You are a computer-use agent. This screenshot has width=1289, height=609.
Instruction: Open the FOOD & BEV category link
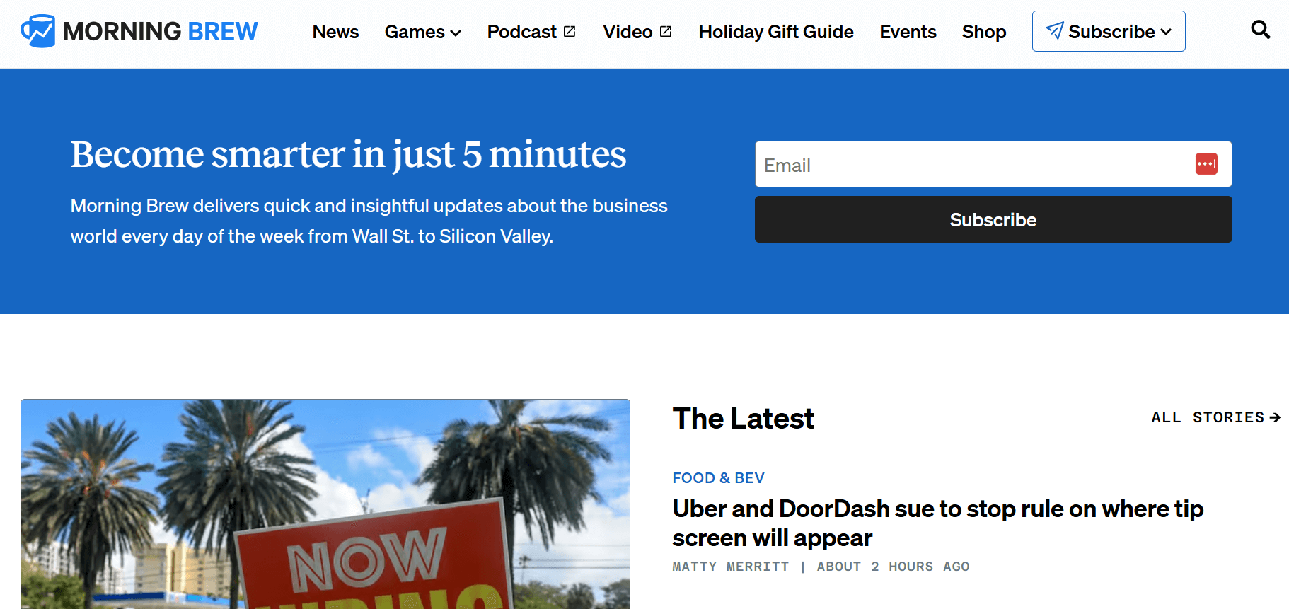(x=718, y=478)
